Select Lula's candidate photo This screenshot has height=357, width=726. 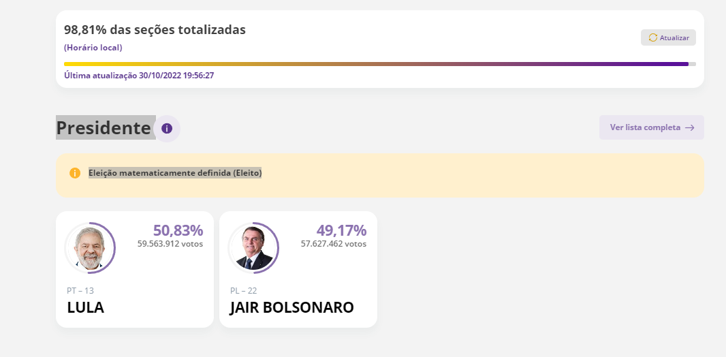click(x=90, y=248)
